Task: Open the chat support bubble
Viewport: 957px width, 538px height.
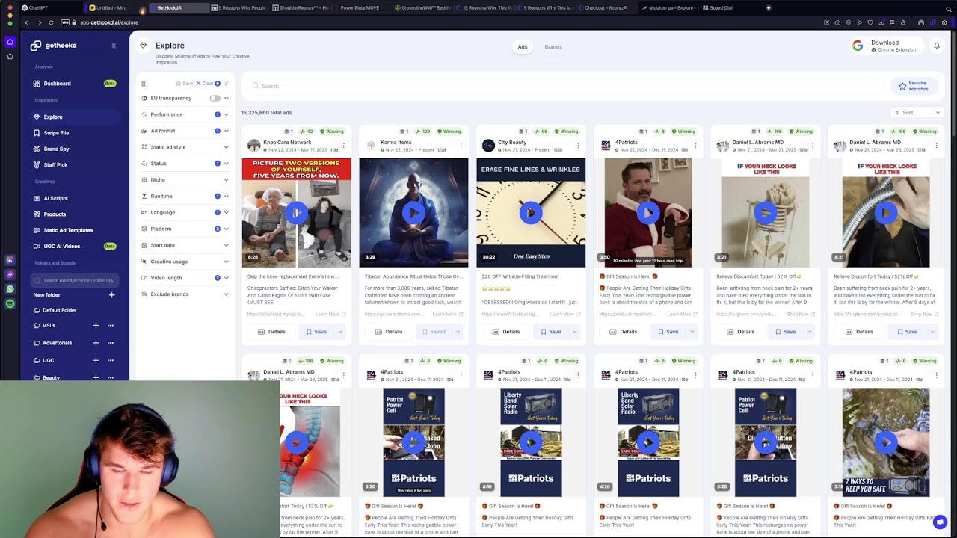Action: point(940,522)
